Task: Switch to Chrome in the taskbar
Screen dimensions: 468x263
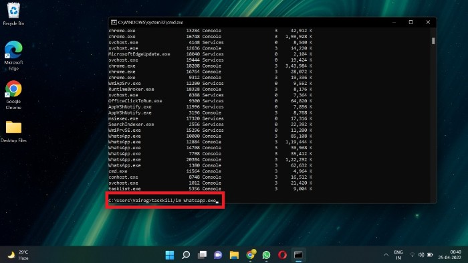Action: (x=251, y=255)
